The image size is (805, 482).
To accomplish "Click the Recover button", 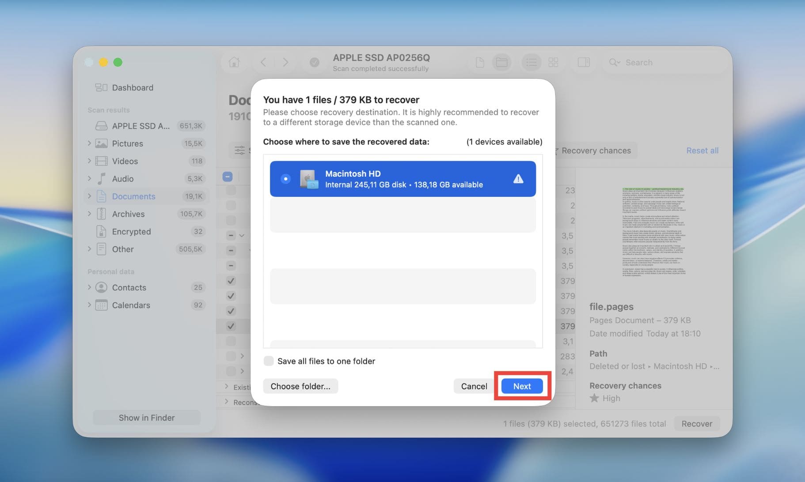I will click(697, 424).
